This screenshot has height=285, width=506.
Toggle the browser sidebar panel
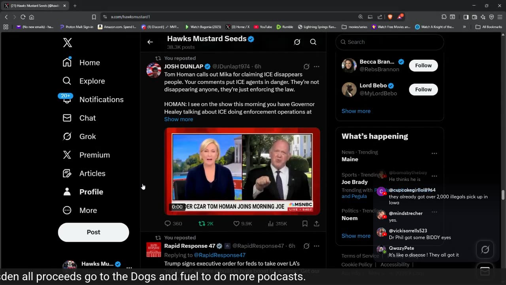(x=466, y=17)
